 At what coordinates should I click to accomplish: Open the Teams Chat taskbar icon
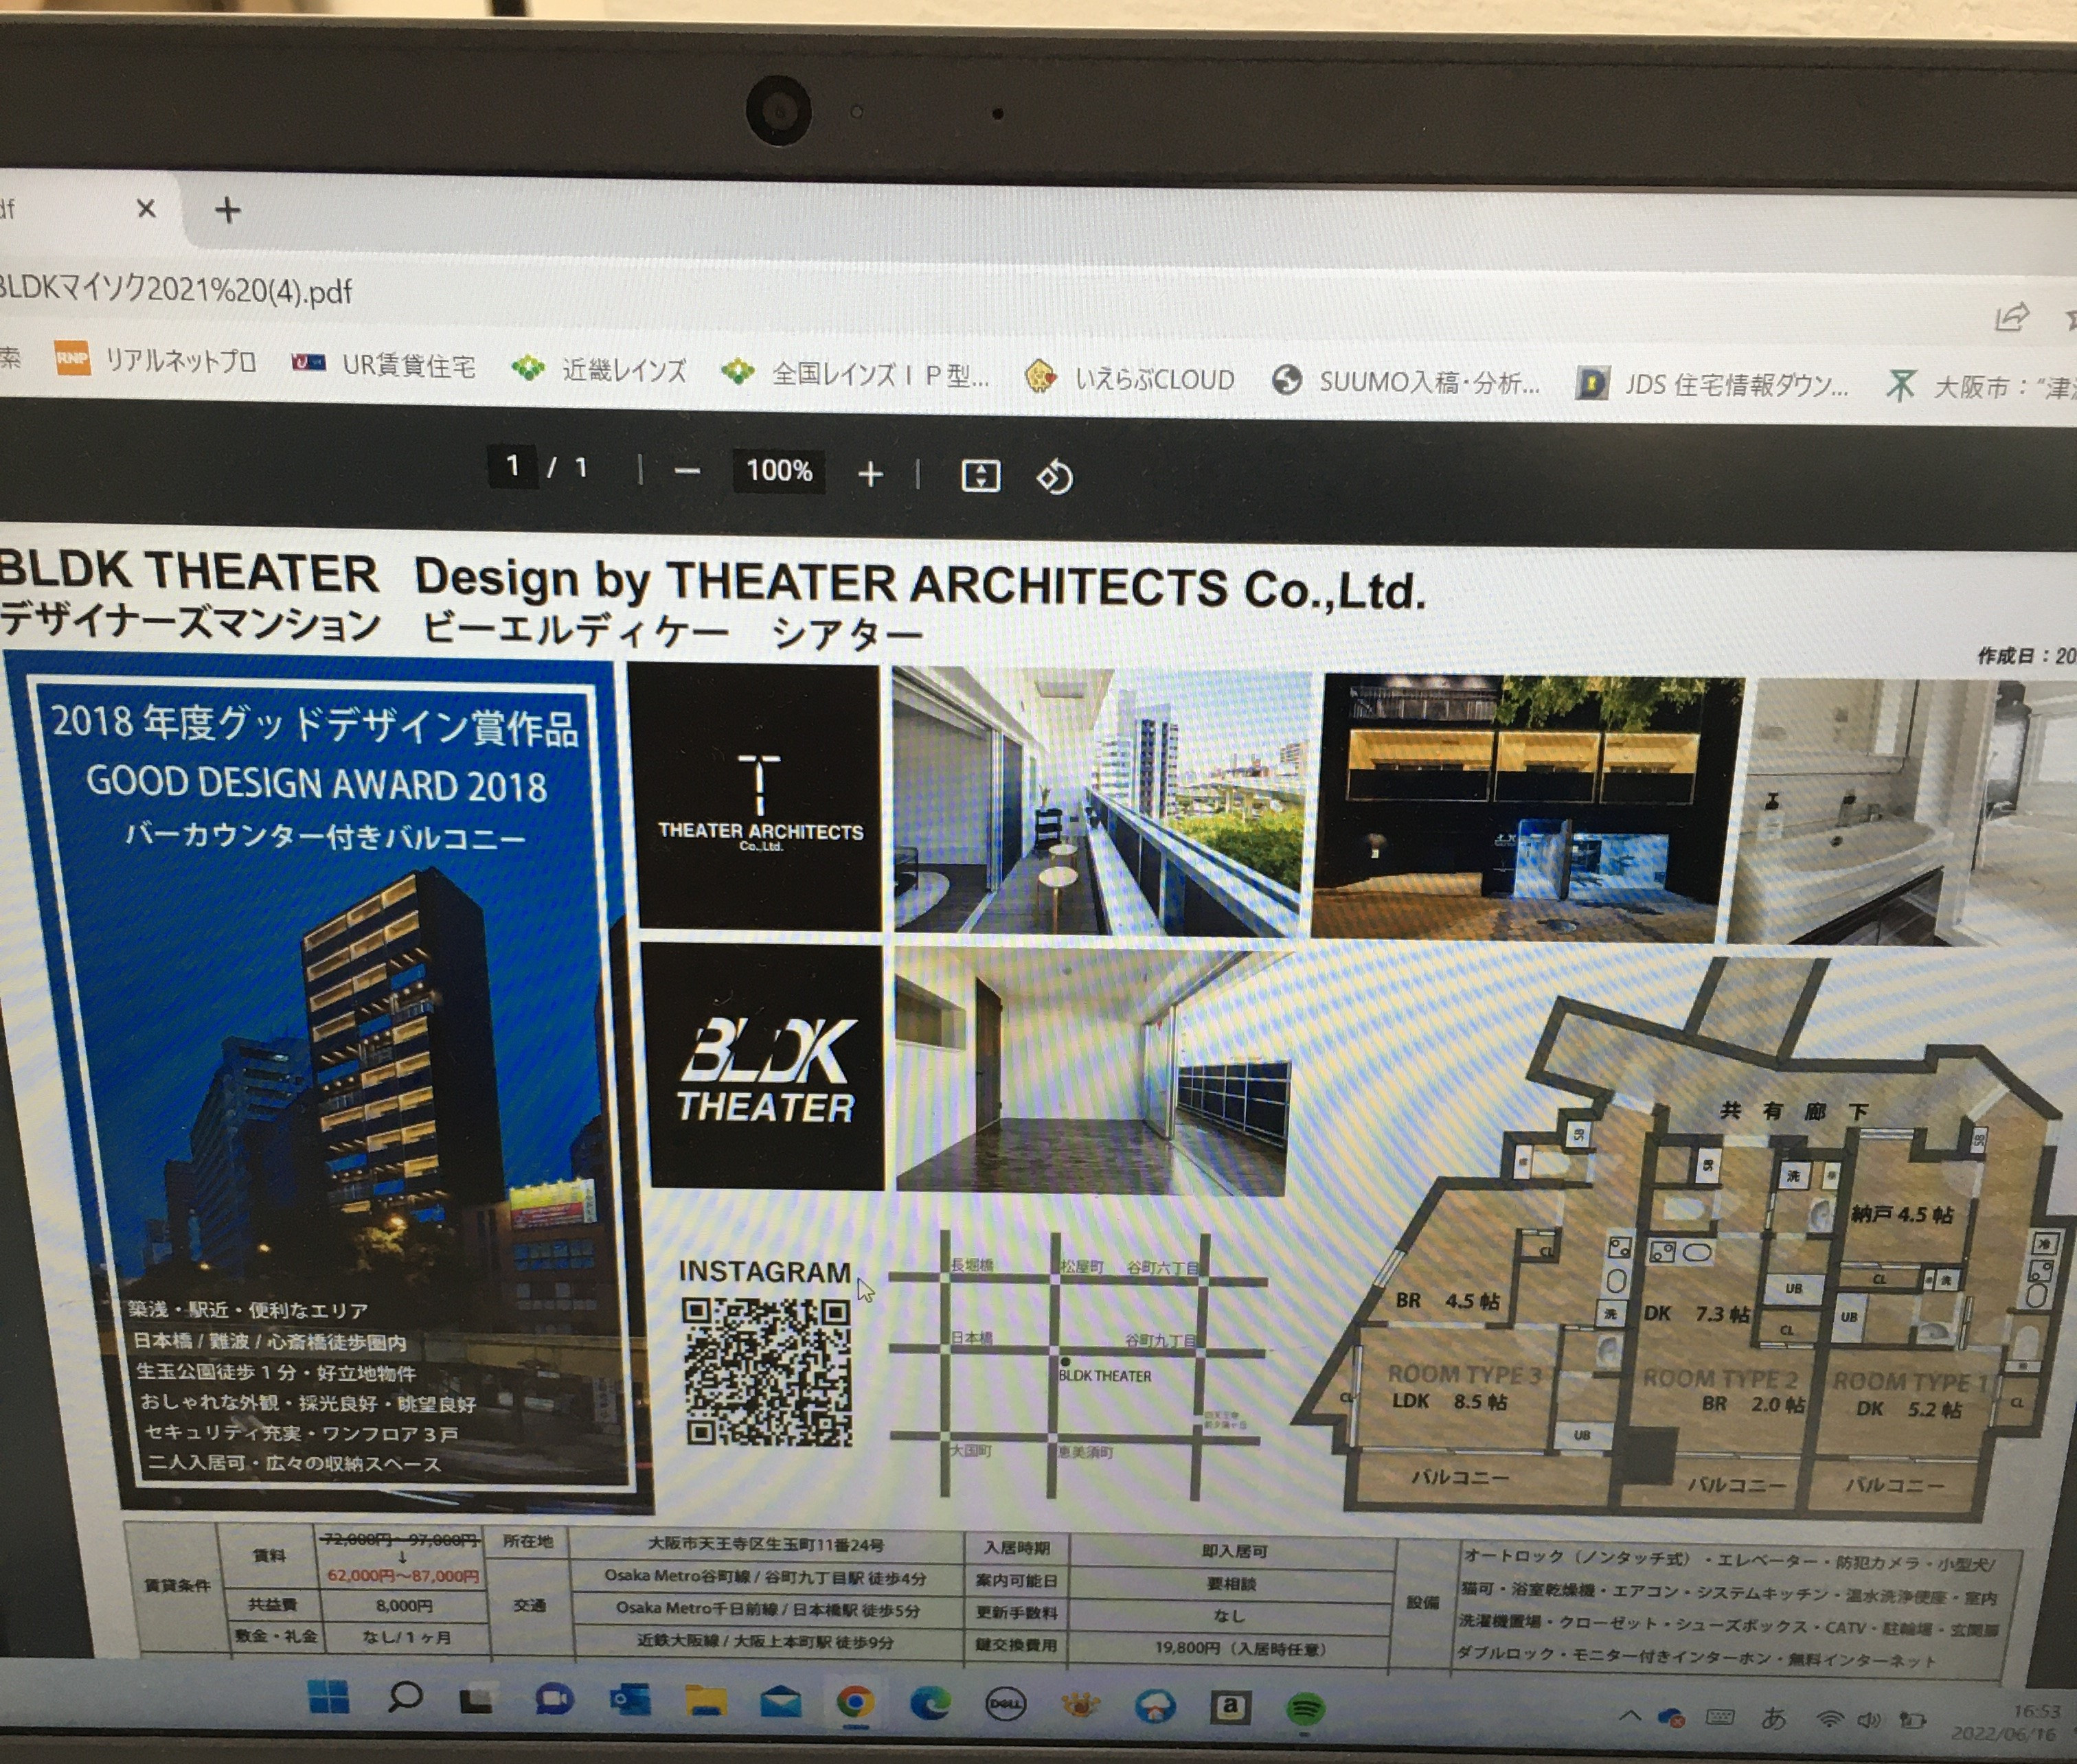(x=554, y=1700)
